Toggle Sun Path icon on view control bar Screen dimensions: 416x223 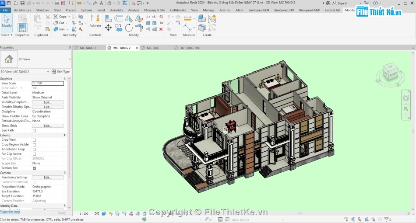pos(110,214)
